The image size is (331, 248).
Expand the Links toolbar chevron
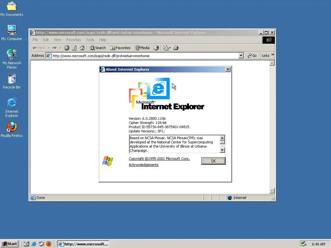tap(272, 55)
